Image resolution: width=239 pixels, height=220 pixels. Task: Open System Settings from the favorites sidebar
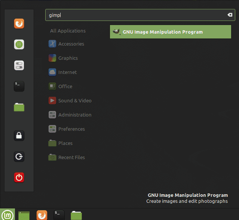click(19, 65)
